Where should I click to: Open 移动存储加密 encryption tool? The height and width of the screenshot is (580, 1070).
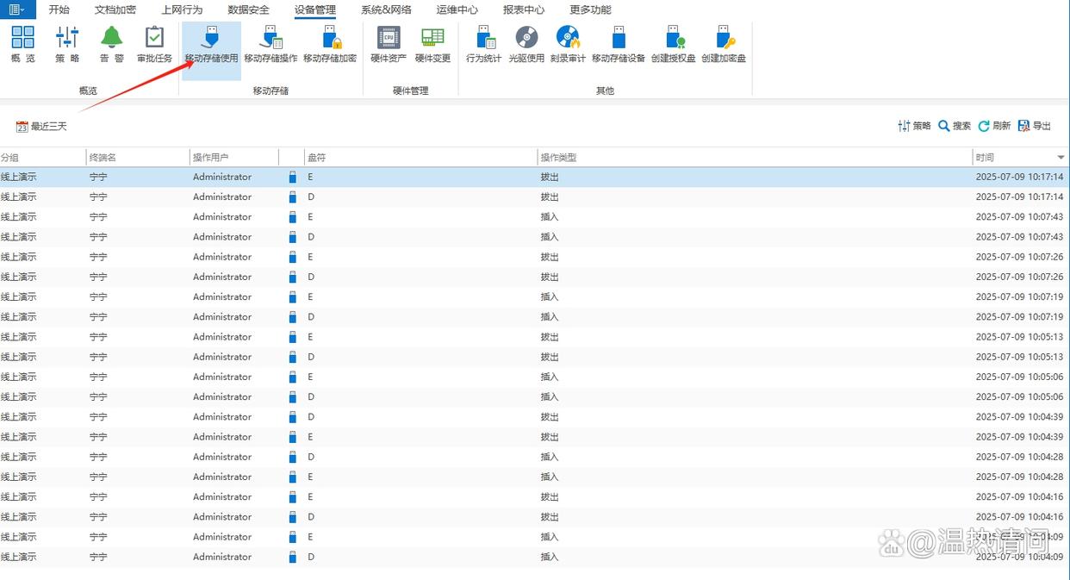(x=330, y=45)
